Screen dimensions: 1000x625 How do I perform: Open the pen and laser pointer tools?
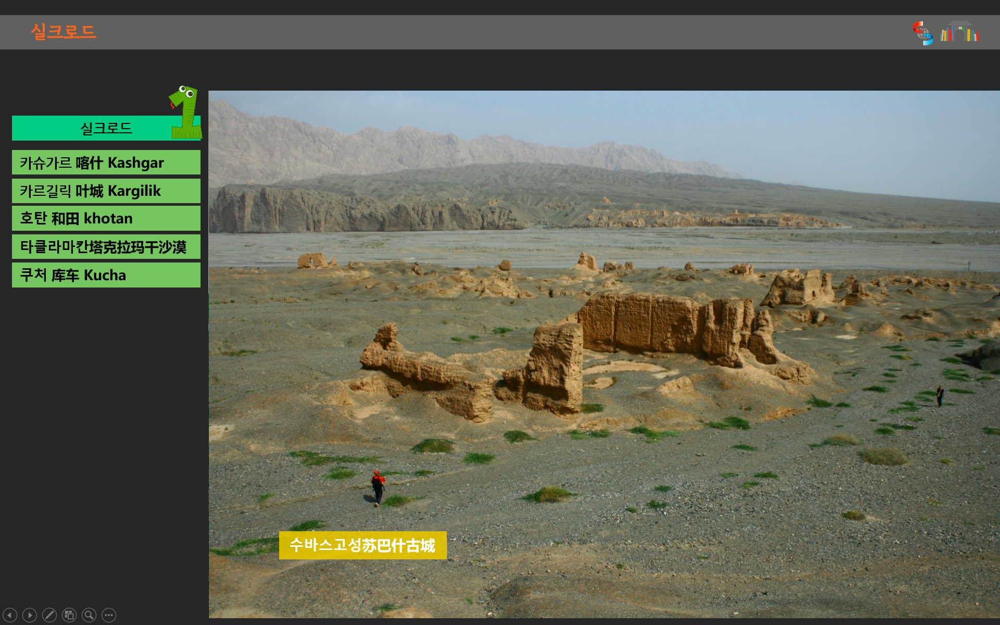[x=49, y=615]
